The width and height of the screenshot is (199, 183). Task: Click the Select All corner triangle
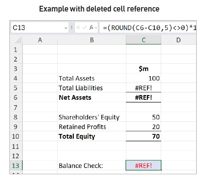click(x=18, y=40)
